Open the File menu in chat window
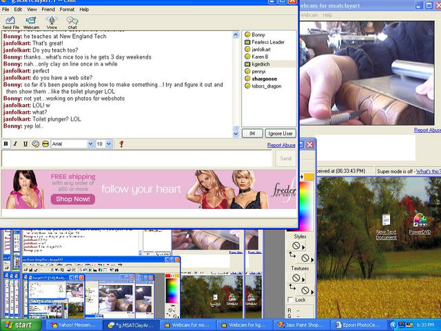 (x=6, y=9)
